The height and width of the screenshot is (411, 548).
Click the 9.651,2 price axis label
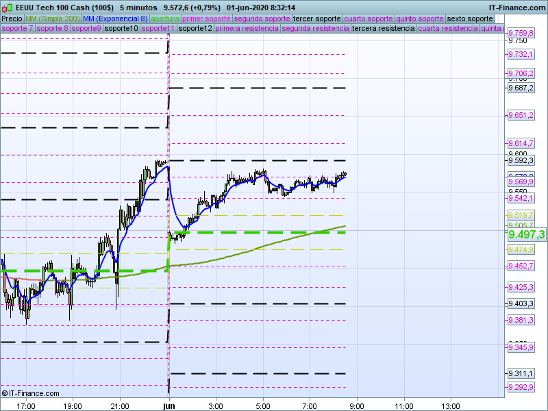tap(521, 115)
